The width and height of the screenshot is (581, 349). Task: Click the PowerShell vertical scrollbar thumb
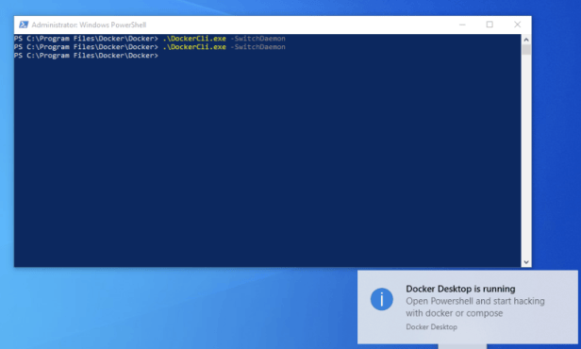525,50
